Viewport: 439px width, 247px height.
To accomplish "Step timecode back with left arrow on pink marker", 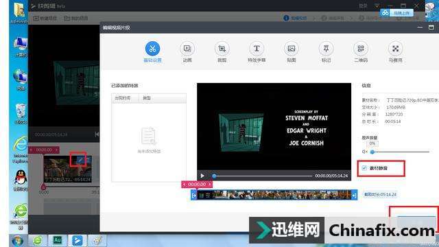I will click(x=185, y=185).
